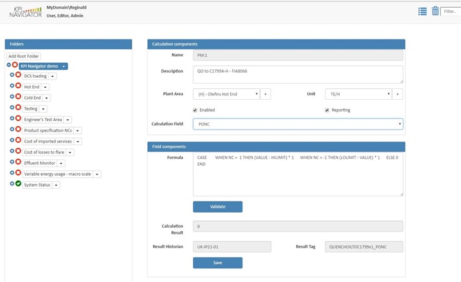The image size is (461, 282).
Task: Open dropdown arrow on KPI Navigator demo
Action: (64, 67)
